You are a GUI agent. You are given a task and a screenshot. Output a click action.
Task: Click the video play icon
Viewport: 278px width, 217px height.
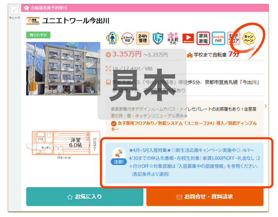[x=188, y=38]
